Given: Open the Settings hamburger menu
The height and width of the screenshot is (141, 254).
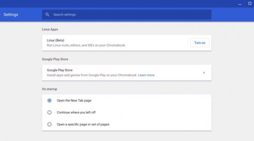Looking at the screenshot, I should click(0, 15).
